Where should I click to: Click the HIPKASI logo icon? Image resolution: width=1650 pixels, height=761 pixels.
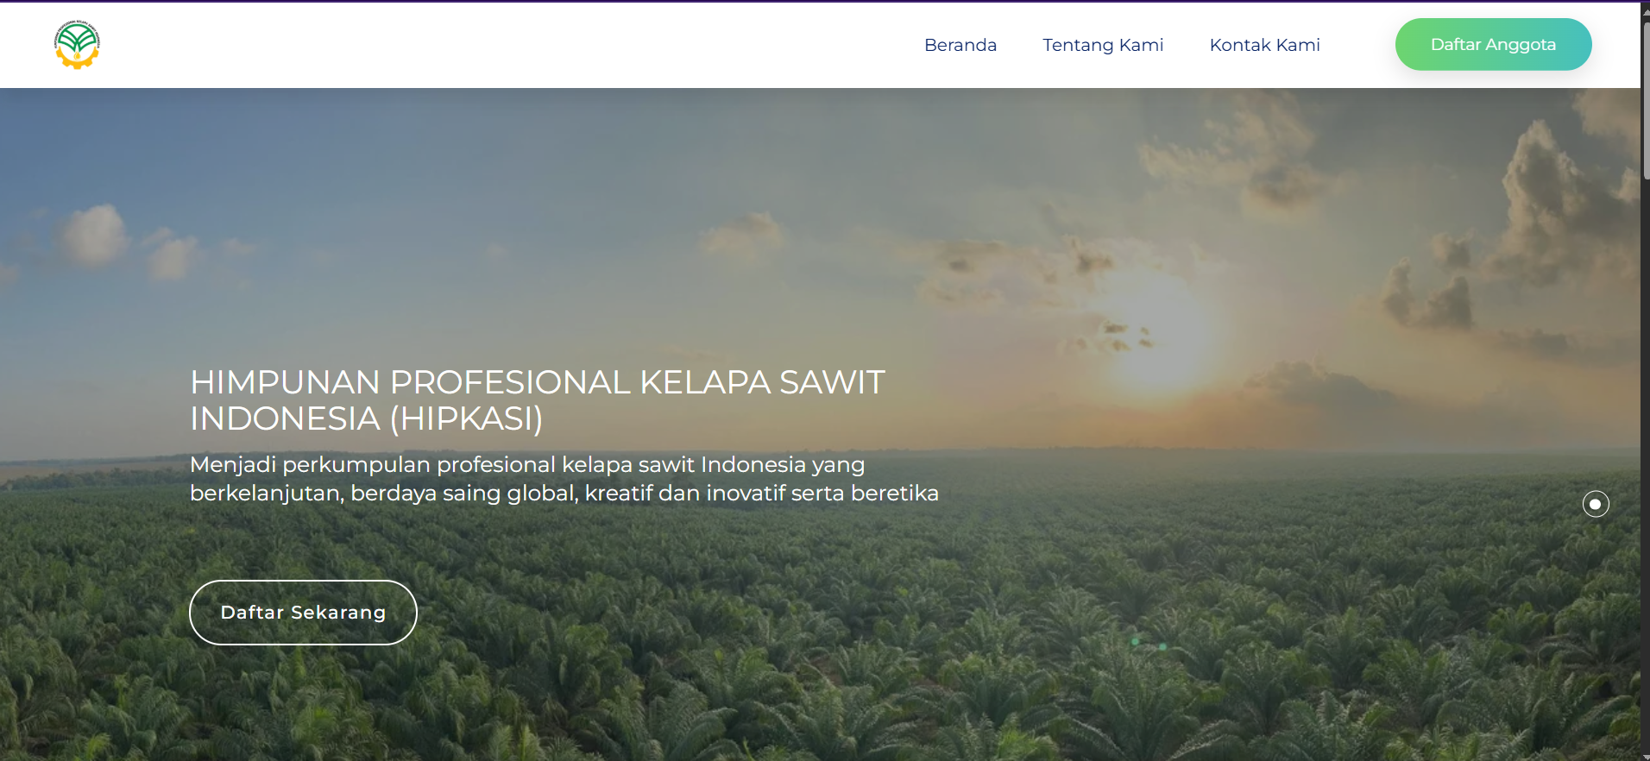(77, 45)
